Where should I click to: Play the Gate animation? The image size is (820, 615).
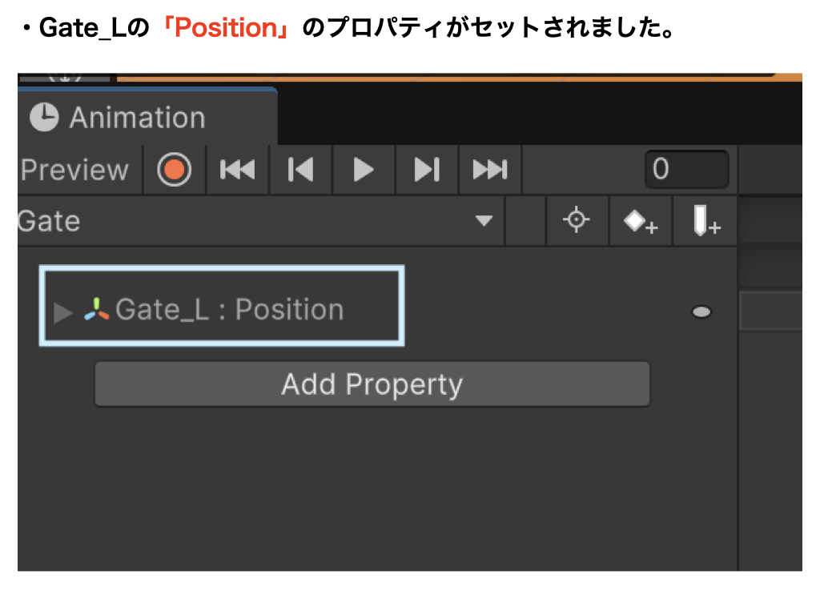[363, 170]
